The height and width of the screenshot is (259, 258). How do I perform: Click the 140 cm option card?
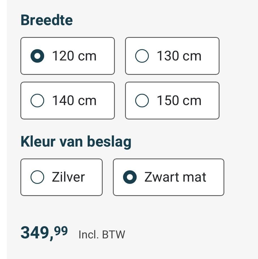68,100
